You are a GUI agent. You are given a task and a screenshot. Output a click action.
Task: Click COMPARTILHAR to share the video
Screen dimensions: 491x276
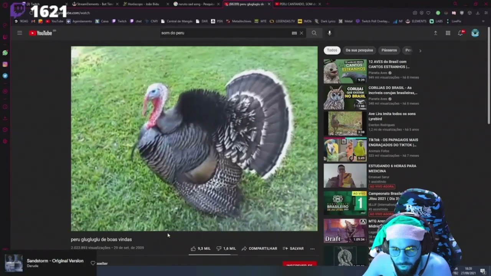[x=259, y=248]
